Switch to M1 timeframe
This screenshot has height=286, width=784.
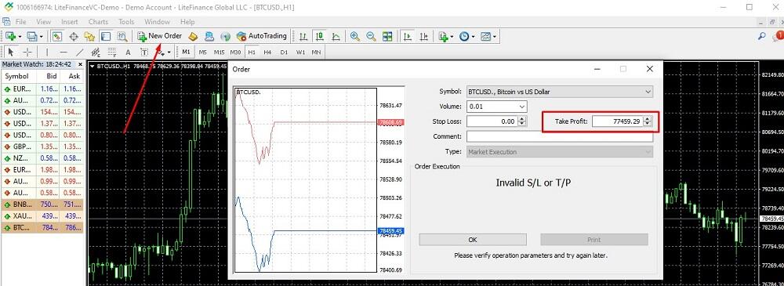click(x=186, y=52)
